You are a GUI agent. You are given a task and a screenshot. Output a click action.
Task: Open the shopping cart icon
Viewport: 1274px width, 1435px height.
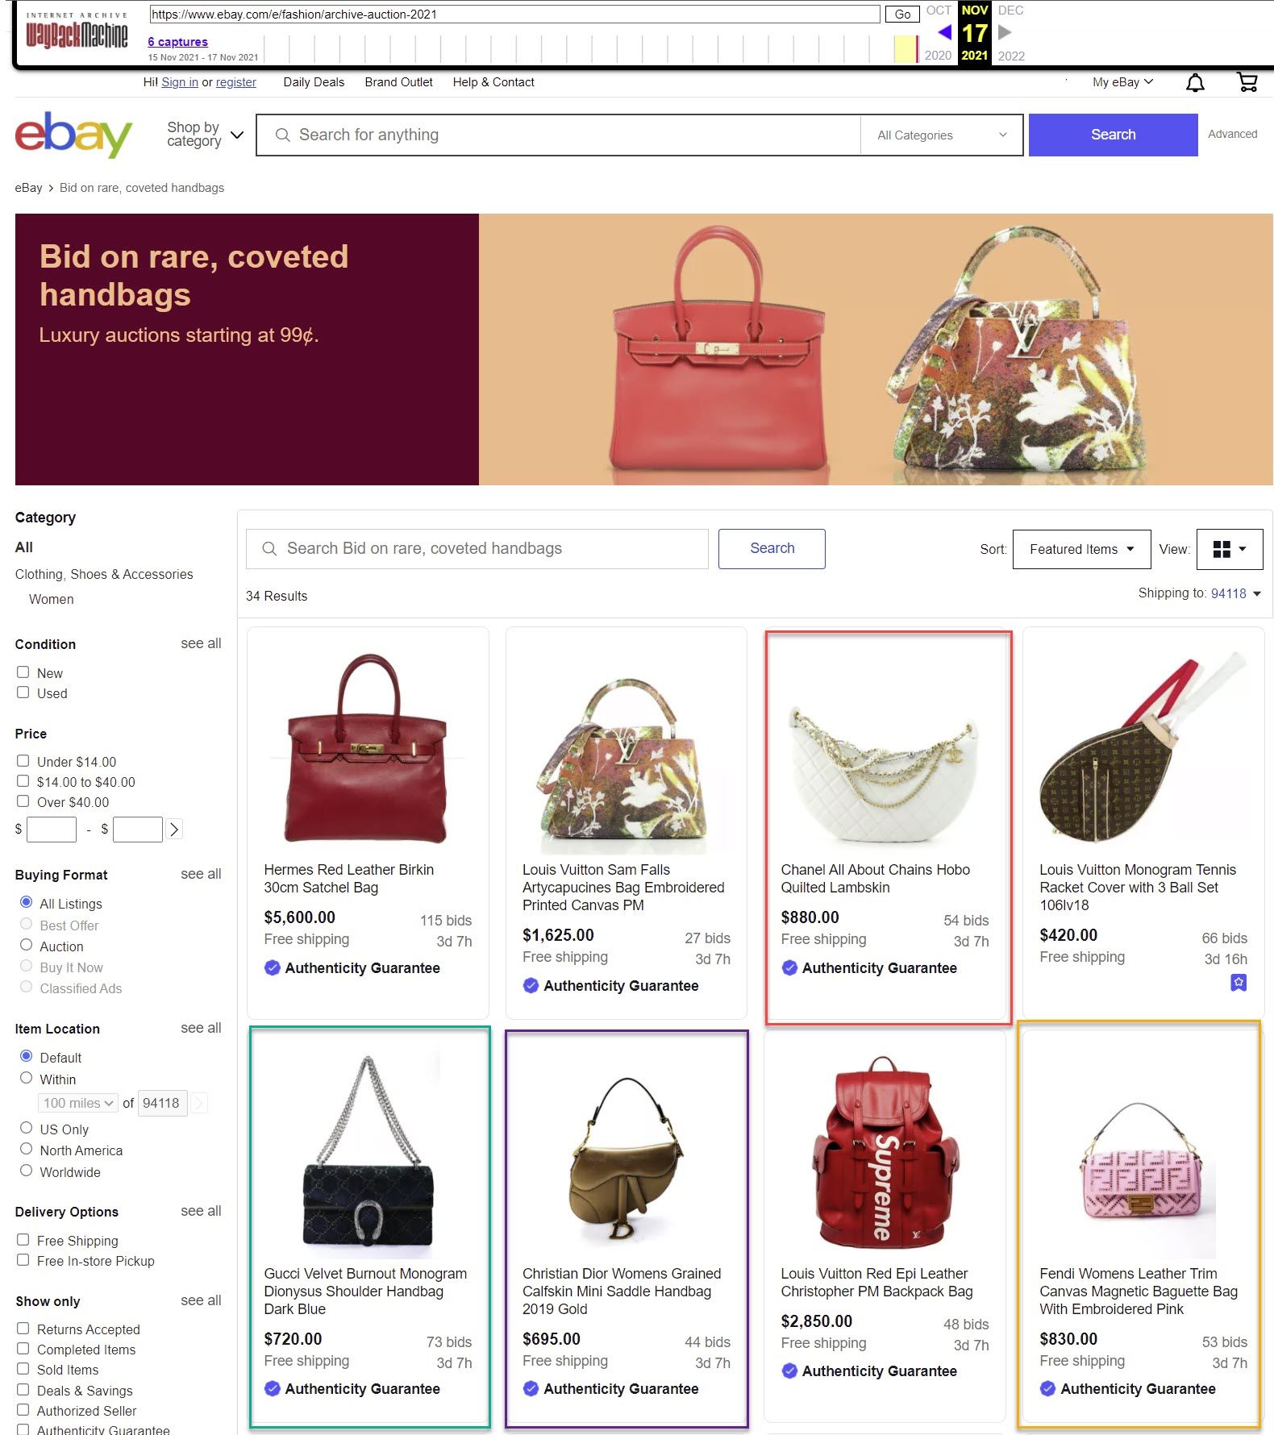pos(1247,82)
